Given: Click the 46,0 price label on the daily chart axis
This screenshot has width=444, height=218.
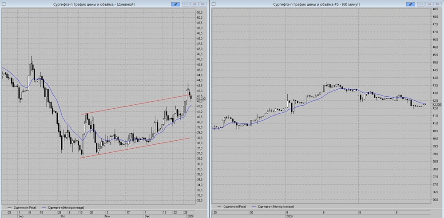Looking at the screenshot, I should coord(200,59).
